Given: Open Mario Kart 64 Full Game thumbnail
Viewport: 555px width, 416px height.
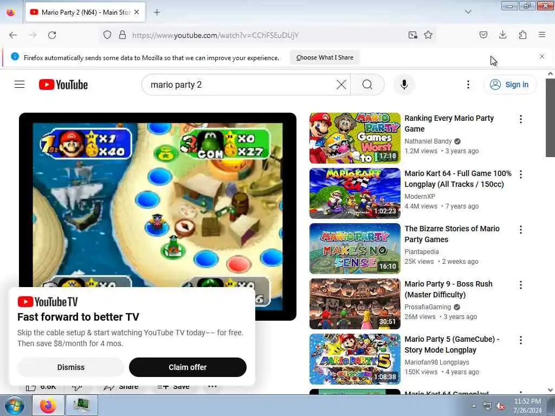Looking at the screenshot, I should (354, 193).
